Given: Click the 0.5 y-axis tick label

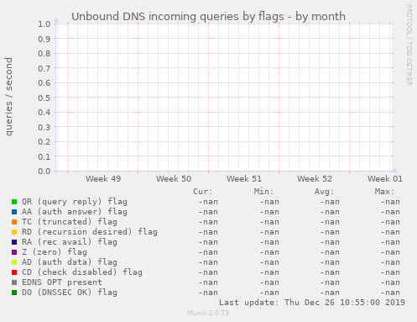Looking at the screenshot, I should click(x=44, y=98).
